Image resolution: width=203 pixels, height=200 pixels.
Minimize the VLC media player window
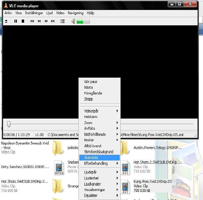pos(172,4)
